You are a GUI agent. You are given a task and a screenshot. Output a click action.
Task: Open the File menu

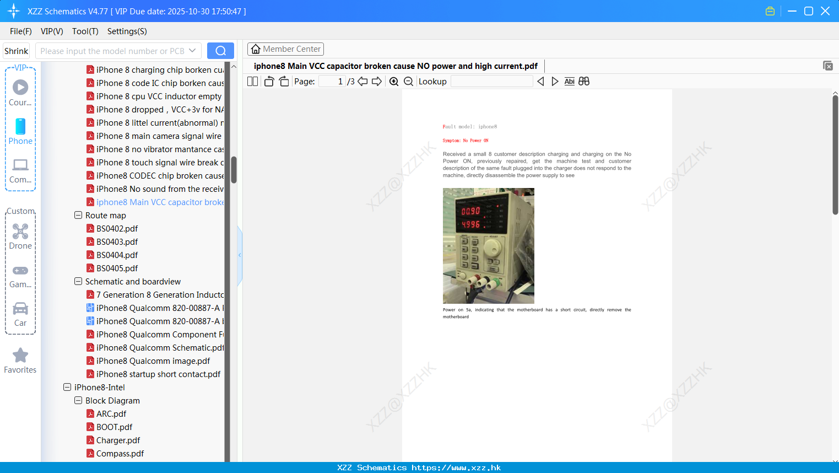21,31
